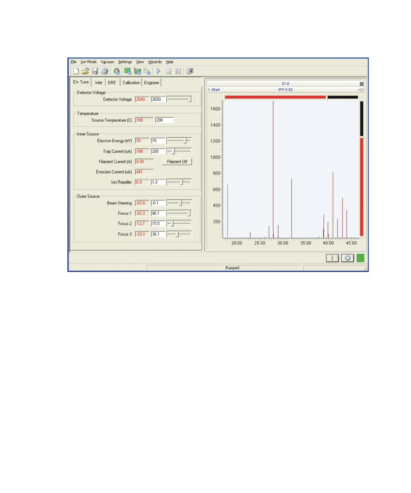Click the Trap Current slider
Screen dimensions: 411x493
pyautogui.click(x=179, y=151)
